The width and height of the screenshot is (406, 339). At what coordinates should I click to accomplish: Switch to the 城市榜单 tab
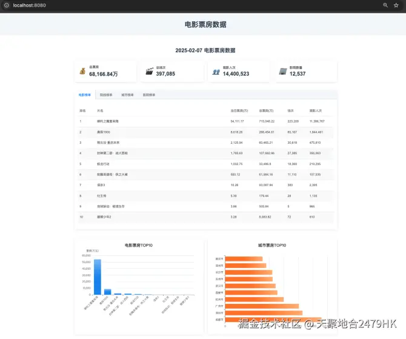click(x=127, y=95)
